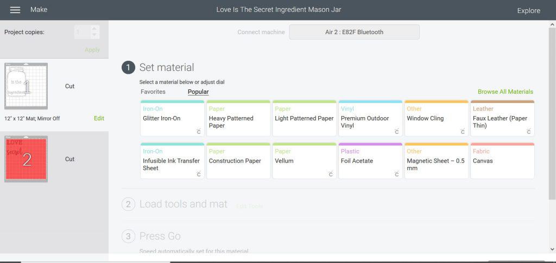This screenshot has width=556, height=263.
Task: Click Cricut icon on Glitter Iron-On card
Action: point(199,131)
